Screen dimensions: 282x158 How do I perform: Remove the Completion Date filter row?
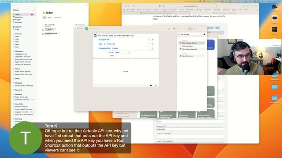[x=149, y=48]
